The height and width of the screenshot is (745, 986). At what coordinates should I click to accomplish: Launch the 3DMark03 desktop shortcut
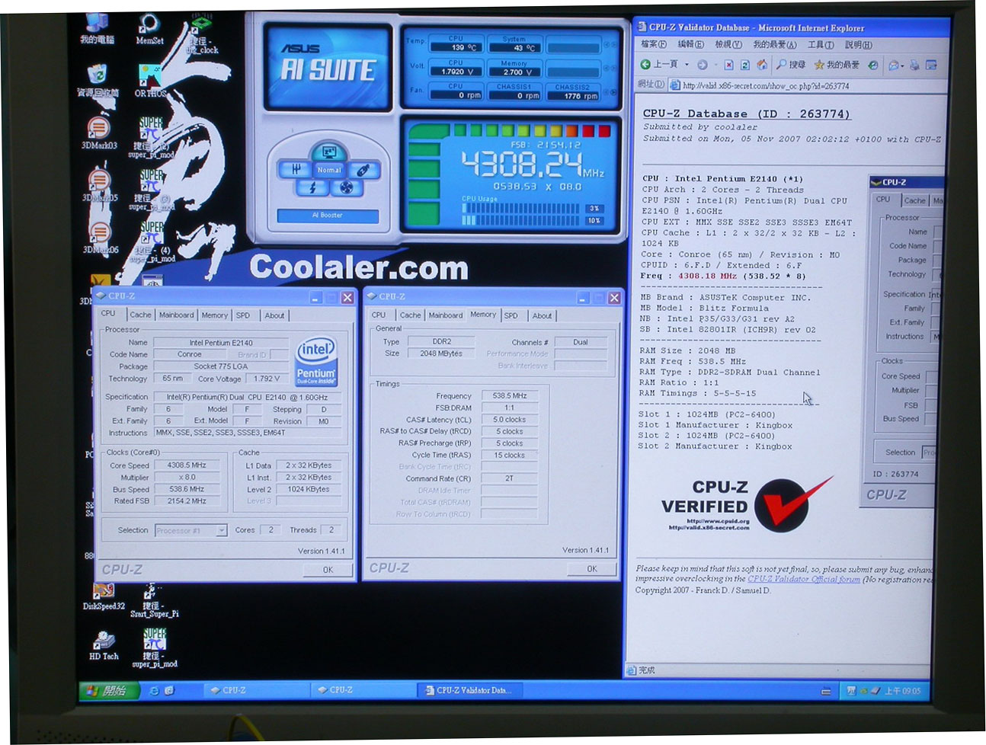(99, 132)
